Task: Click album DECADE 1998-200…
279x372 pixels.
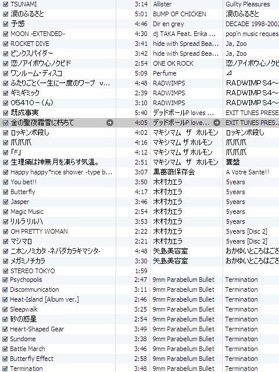Action: click(x=252, y=24)
